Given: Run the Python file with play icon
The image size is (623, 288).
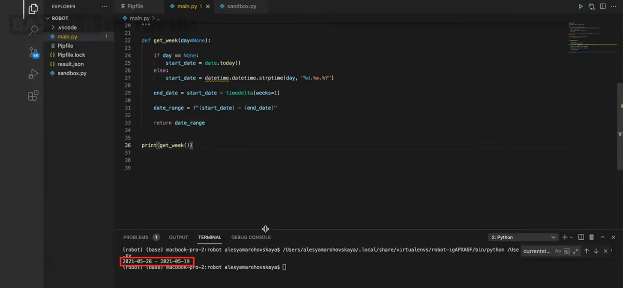Looking at the screenshot, I should click(x=581, y=7).
